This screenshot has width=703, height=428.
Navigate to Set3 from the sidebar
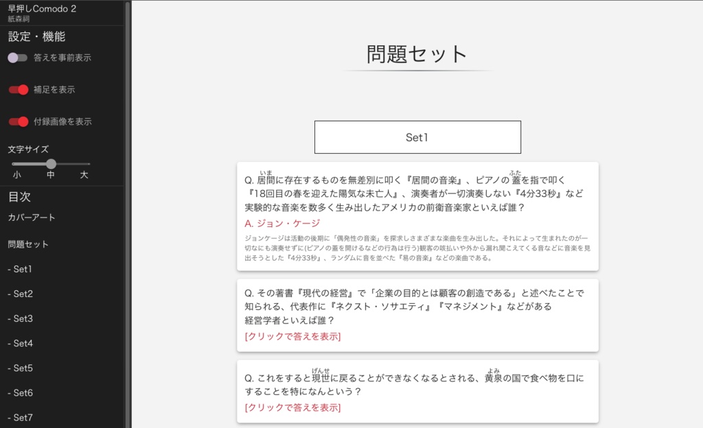[21, 318]
